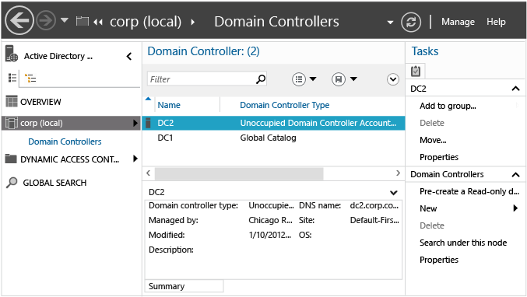Click the horizontal scrollbar thumb
The image size is (527, 297).
(239, 174)
